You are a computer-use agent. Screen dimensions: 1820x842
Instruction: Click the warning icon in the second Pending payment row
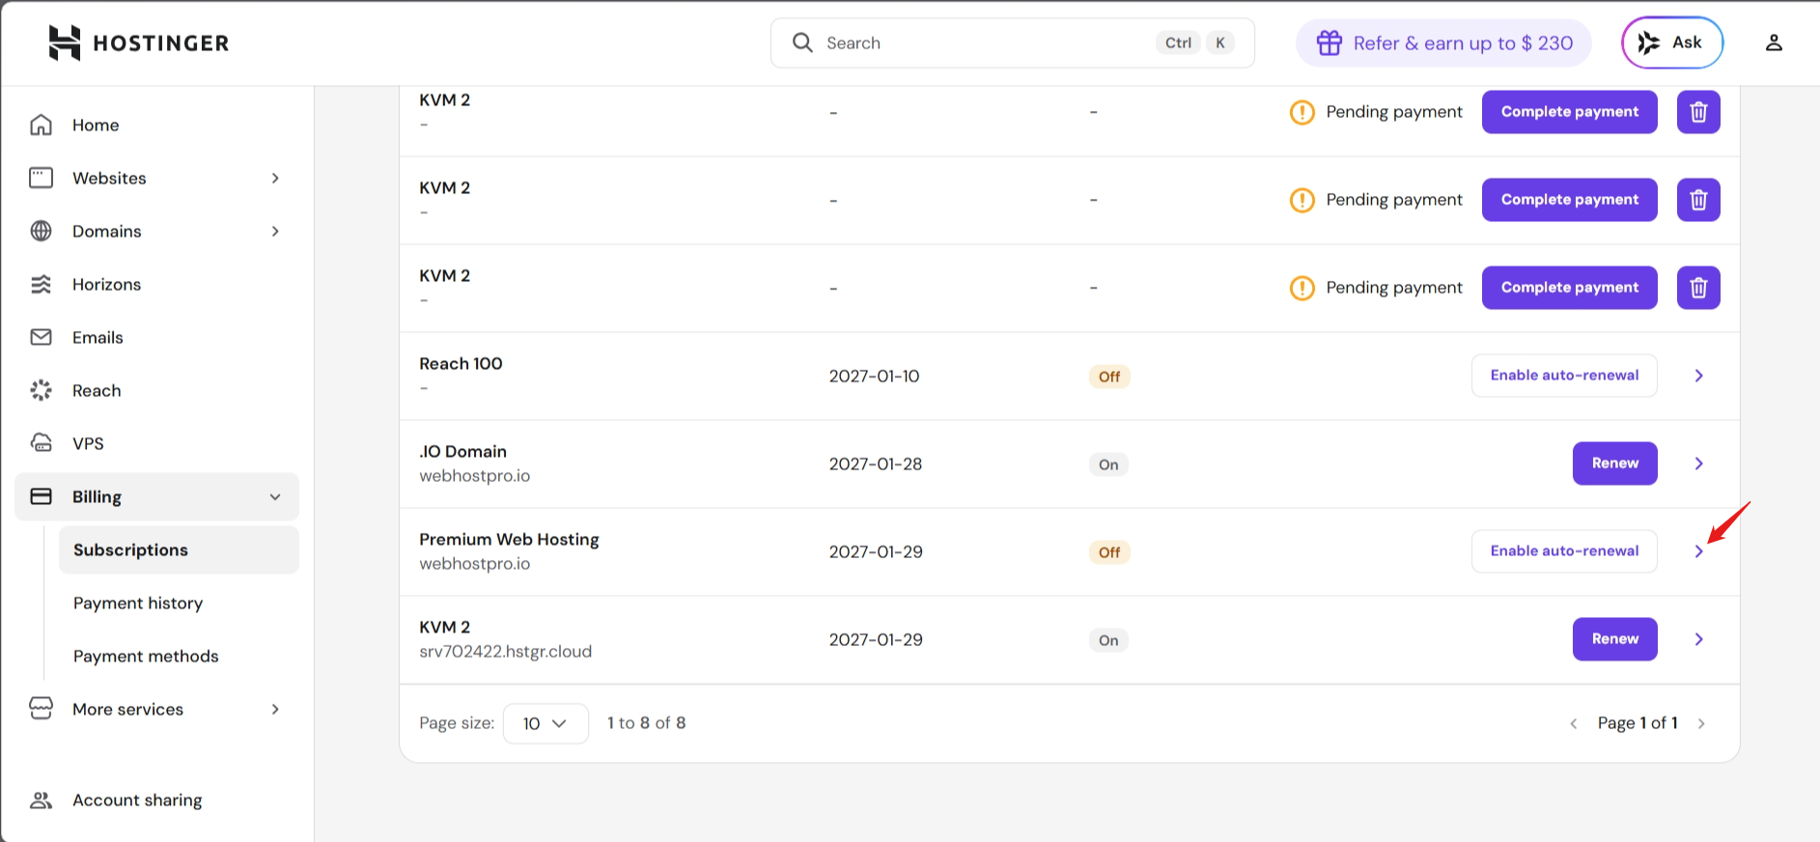coord(1302,200)
